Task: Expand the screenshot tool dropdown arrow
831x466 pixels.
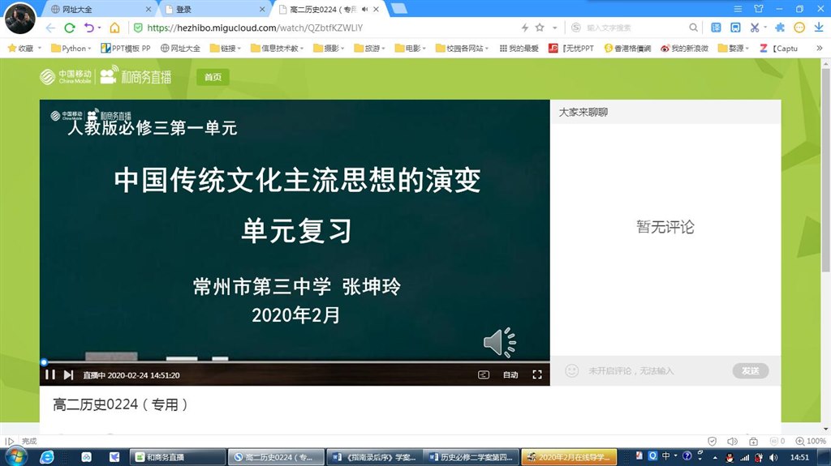Action: [x=765, y=28]
